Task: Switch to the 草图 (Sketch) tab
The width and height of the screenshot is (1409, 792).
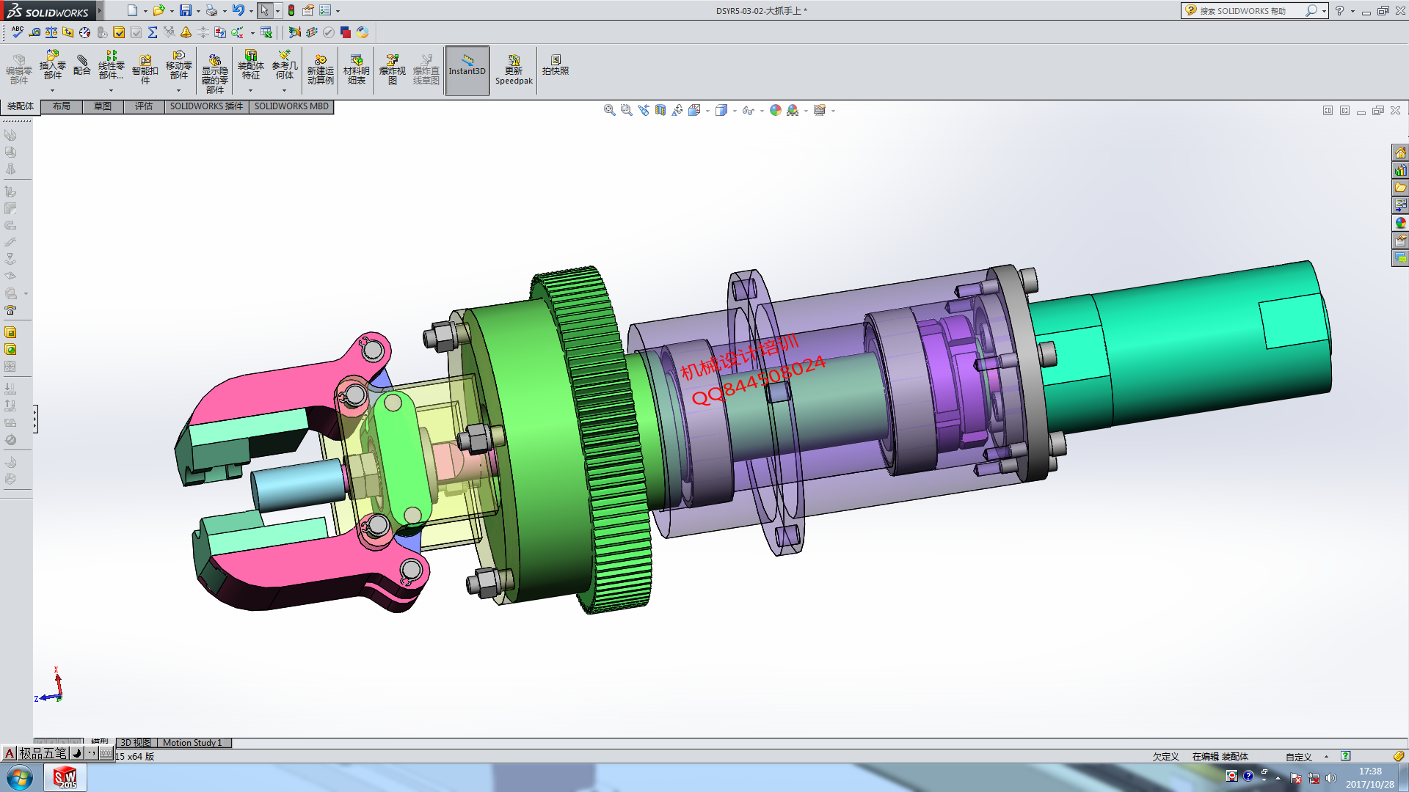Action: 103,106
